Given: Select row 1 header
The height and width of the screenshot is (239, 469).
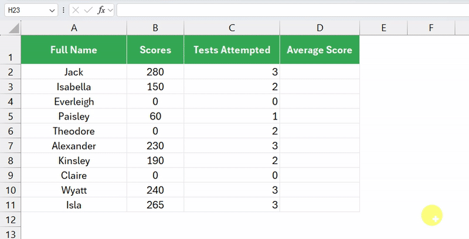Looking at the screenshot, I should 11,50.
